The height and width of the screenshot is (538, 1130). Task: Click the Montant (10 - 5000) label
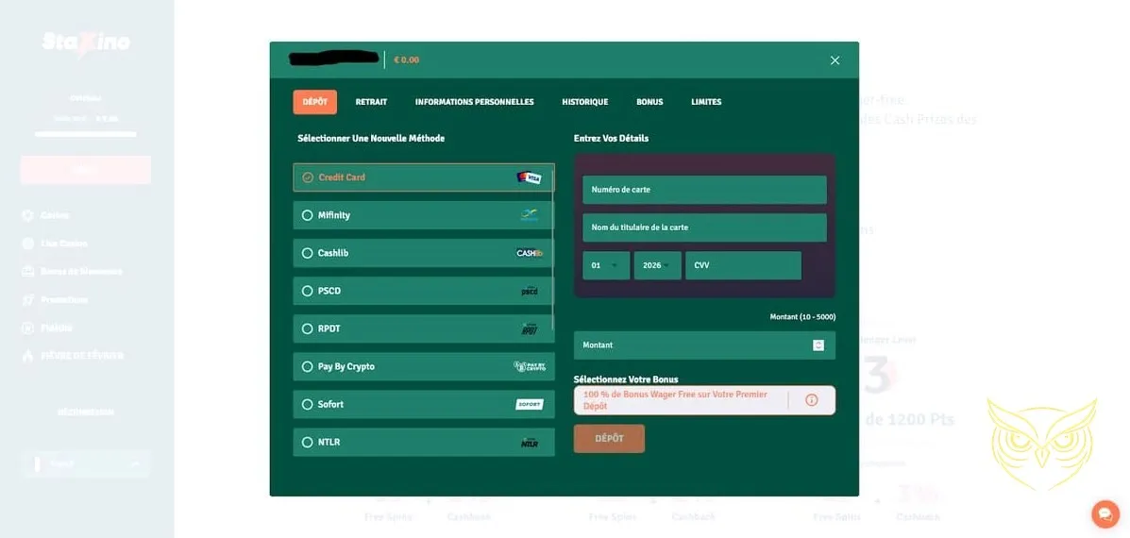[x=802, y=317]
